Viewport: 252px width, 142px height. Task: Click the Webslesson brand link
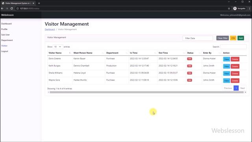pyautogui.click(x=7, y=15)
